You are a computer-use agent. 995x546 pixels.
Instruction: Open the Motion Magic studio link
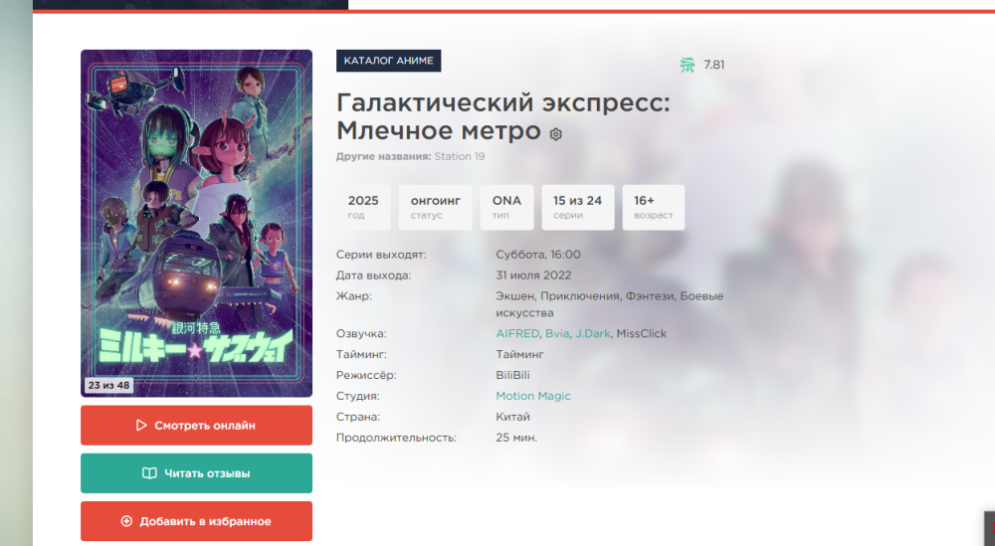pyautogui.click(x=533, y=396)
